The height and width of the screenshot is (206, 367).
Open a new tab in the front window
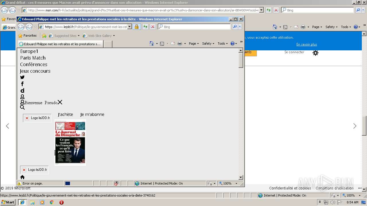point(108,44)
